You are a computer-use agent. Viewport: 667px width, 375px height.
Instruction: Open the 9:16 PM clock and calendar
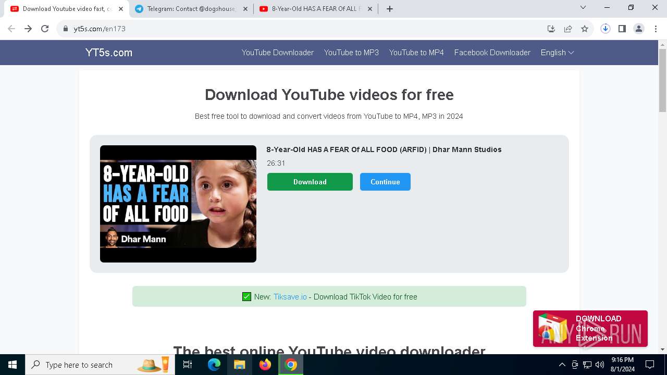(x=623, y=365)
